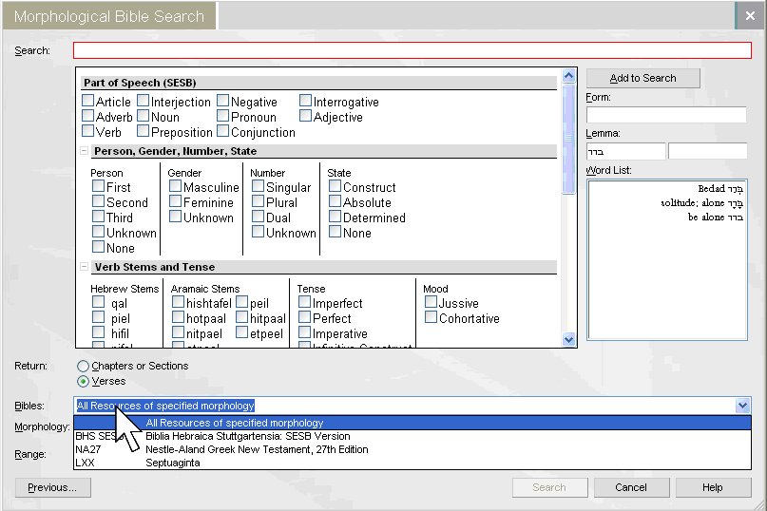
Task: Check Construct under State
Action: click(336, 186)
